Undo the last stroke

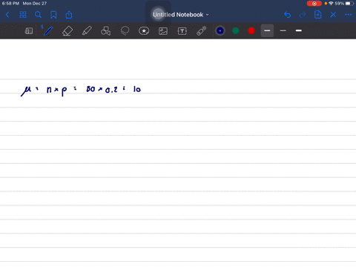[x=287, y=15]
